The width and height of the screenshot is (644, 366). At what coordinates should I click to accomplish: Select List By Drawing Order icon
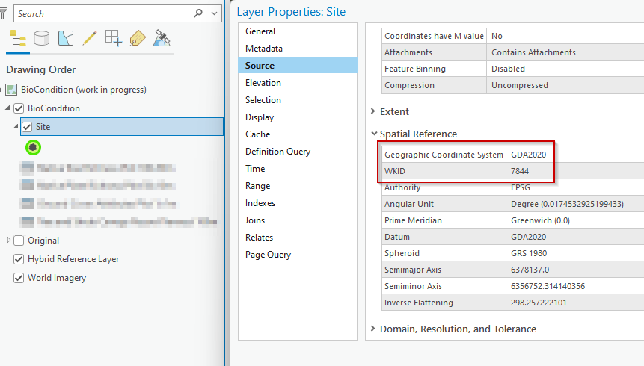18,38
